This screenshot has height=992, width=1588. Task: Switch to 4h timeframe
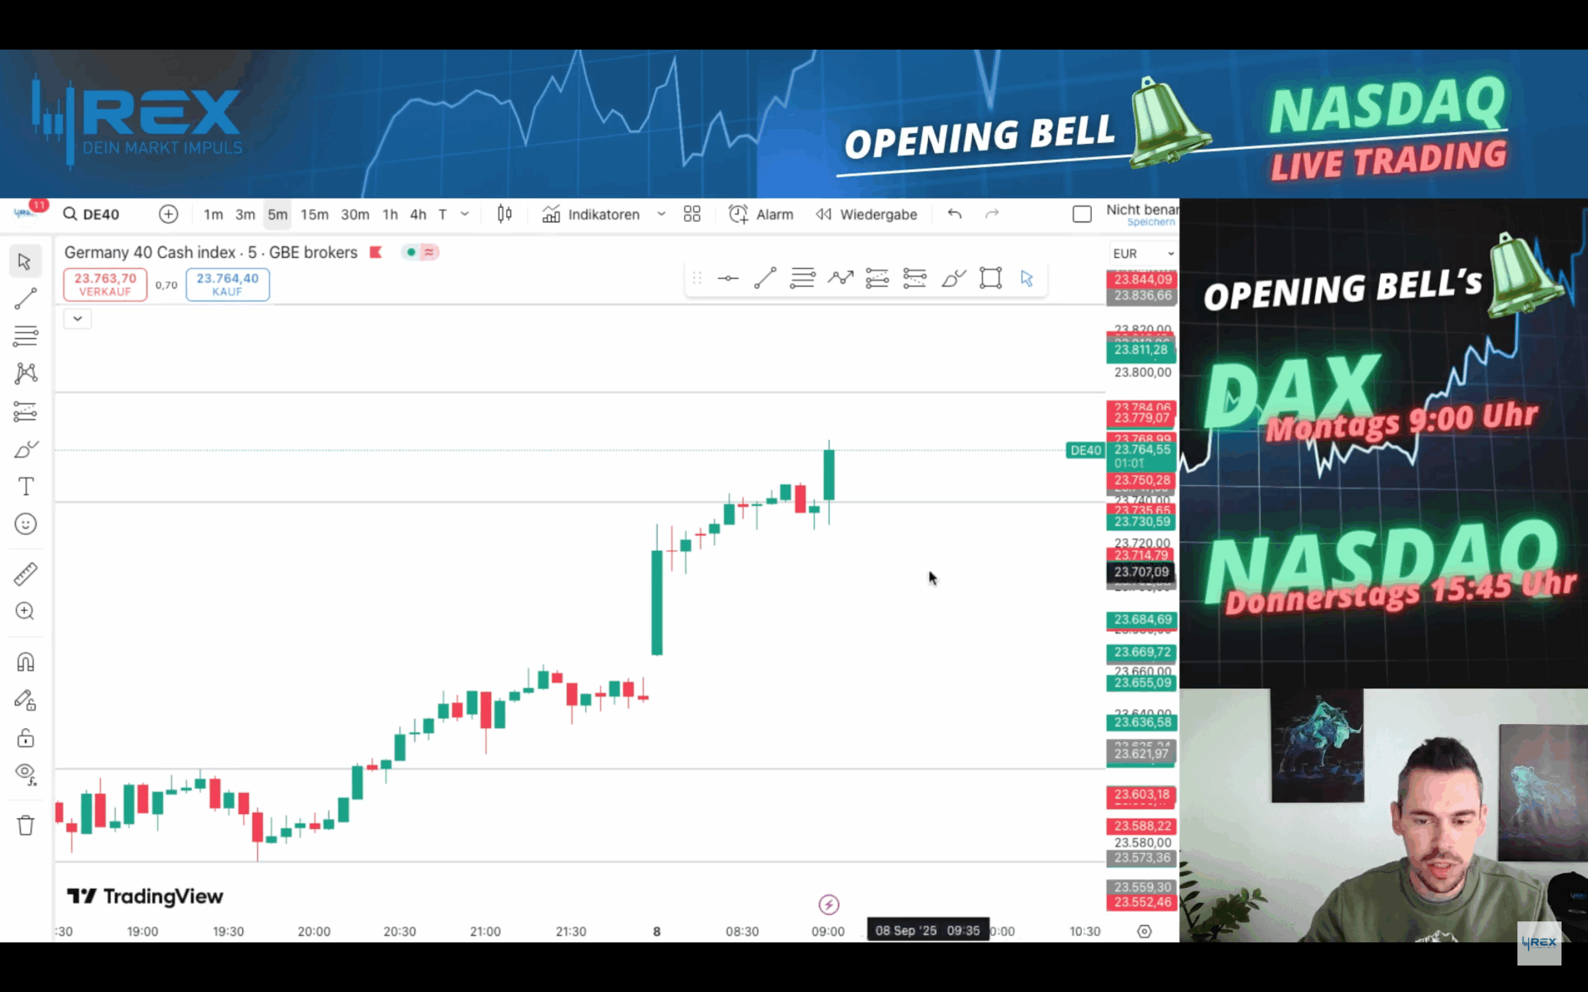[x=418, y=215]
